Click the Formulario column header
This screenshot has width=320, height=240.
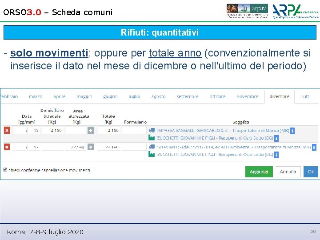pos(135,122)
